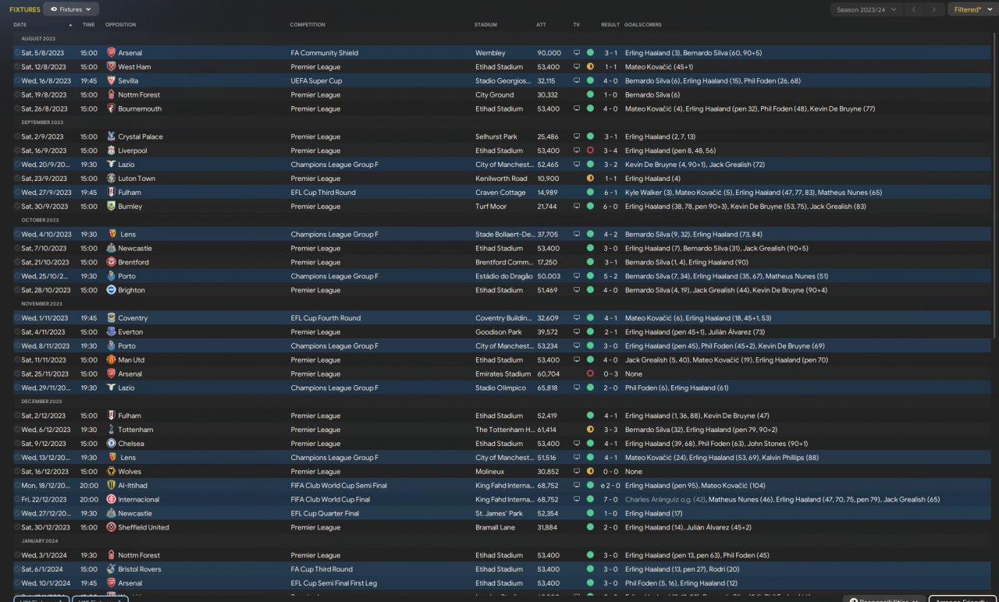Viewport: 999px width, 602px height.
Task: Click the Internacional club badge
Action: coord(111,500)
